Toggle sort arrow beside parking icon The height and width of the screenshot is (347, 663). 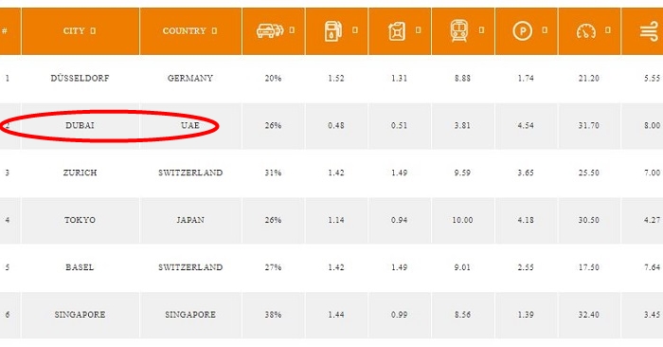pyautogui.click(x=545, y=30)
